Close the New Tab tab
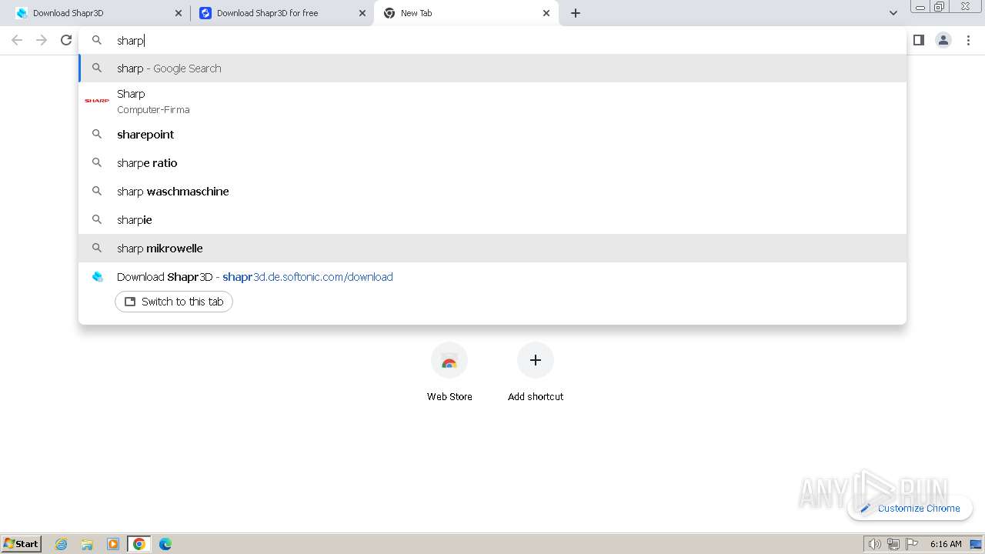Image resolution: width=985 pixels, height=554 pixels. point(546,13)
